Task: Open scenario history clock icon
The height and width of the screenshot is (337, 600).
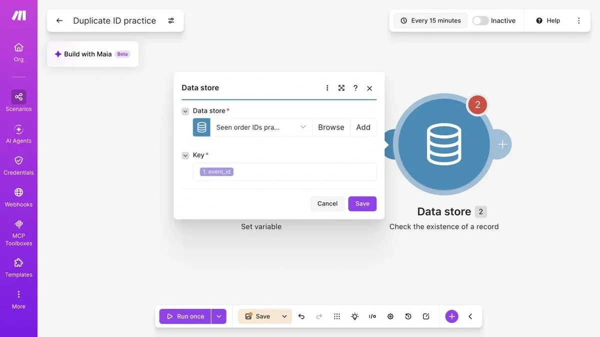Action: pos(408,317)
